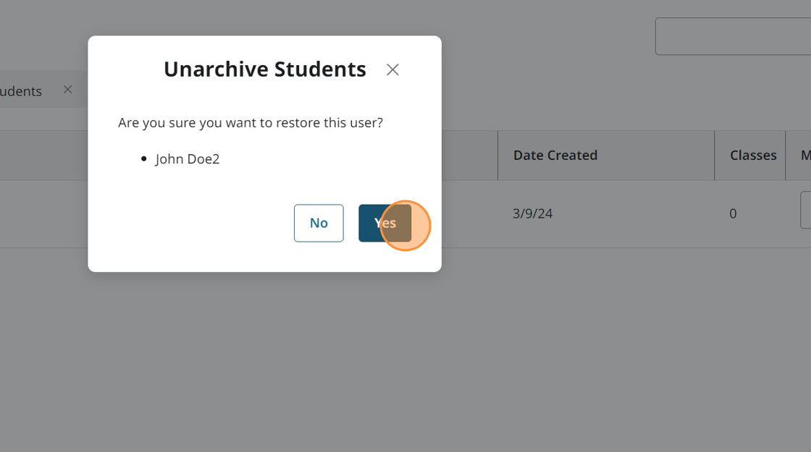Viewport: 811px width, 452px height.
Task: Click the Students filter chip label
Action: [22, 91]
